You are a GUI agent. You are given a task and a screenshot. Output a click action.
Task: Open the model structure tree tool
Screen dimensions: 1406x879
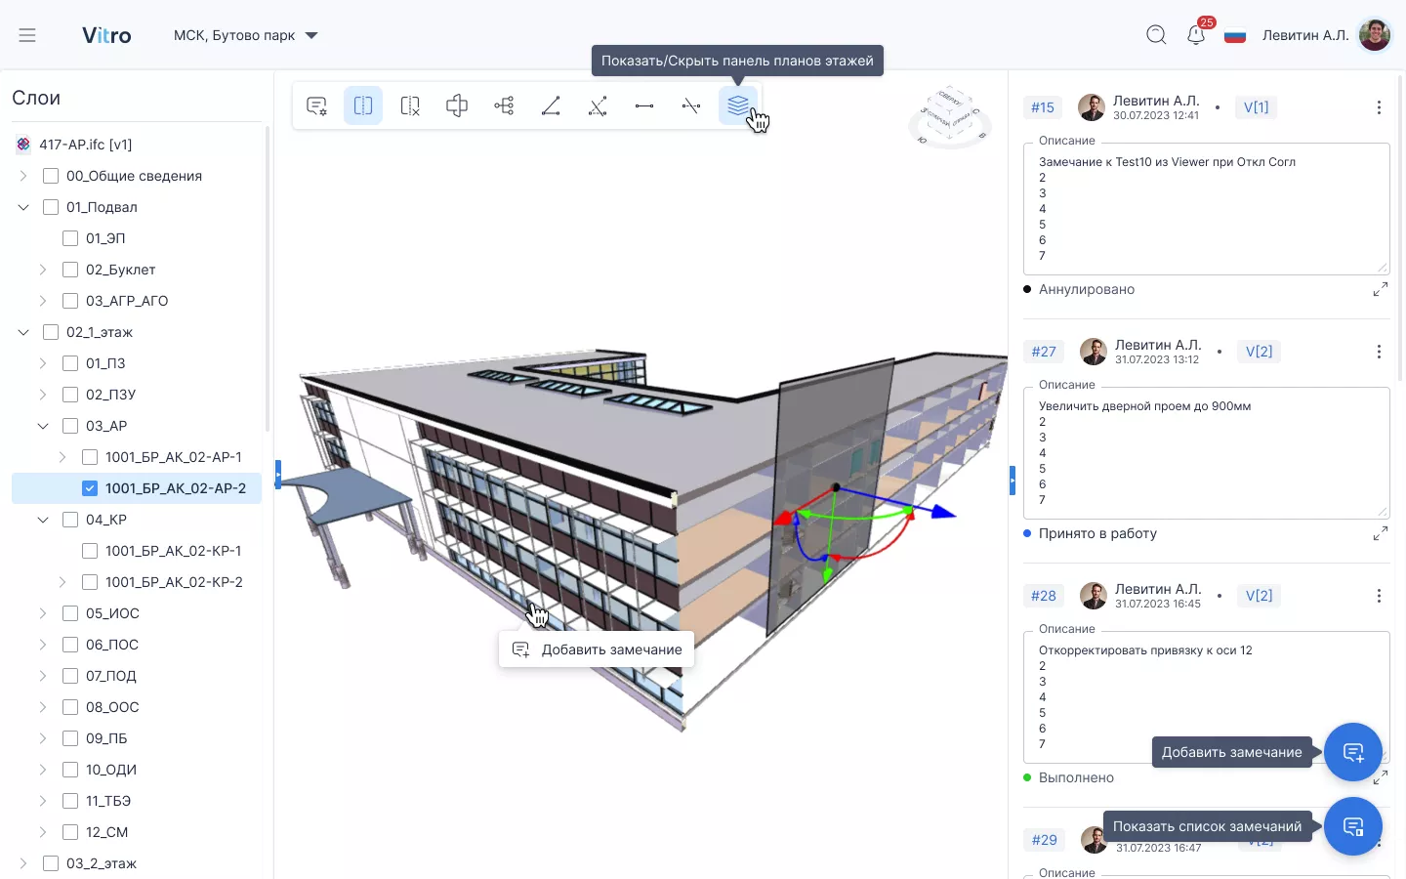coord(504,105)
